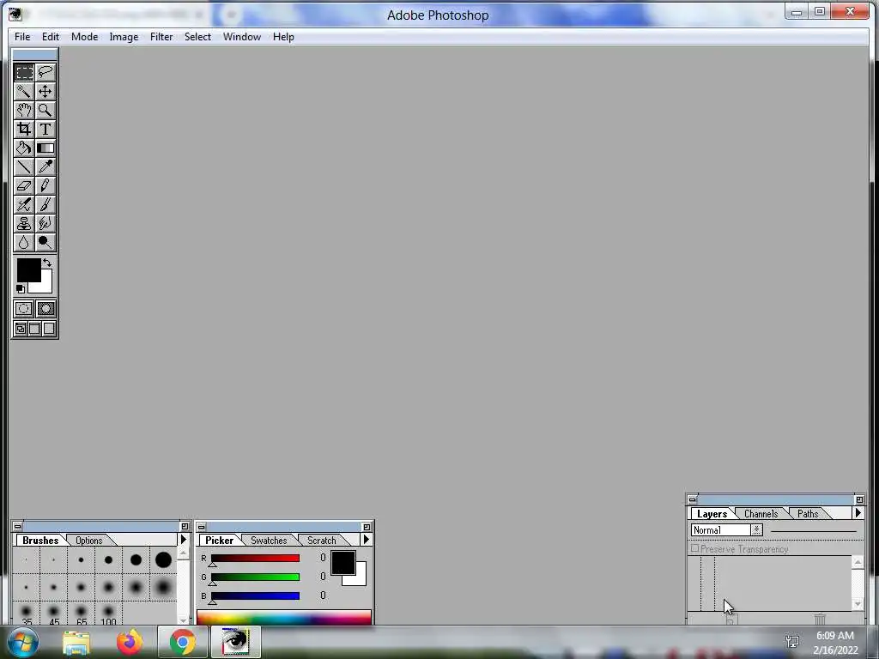The image size is (879, 659).
Task: Select the Zoom magnifier tool
Action: coord(45,111)
